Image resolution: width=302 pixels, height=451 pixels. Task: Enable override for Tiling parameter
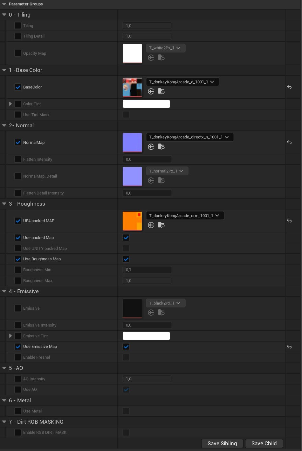(18, 25)
